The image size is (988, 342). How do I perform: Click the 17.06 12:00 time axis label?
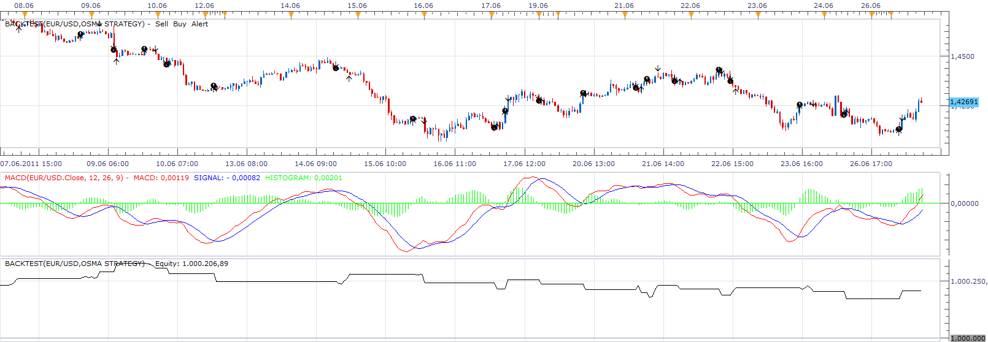[x=524, y=164]
